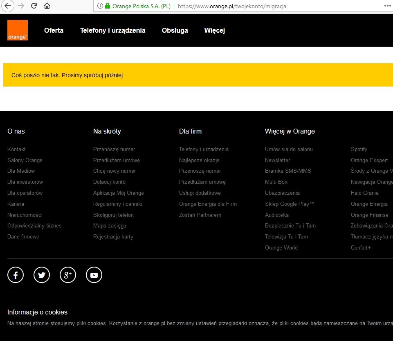393x341 pixels.
Task: Reload the page with refresh button
Action: click(34, 6)
